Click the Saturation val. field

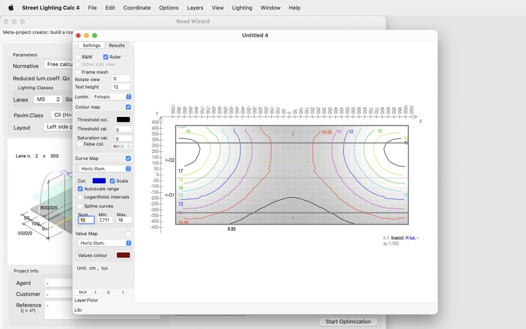(x=123, y=138)
